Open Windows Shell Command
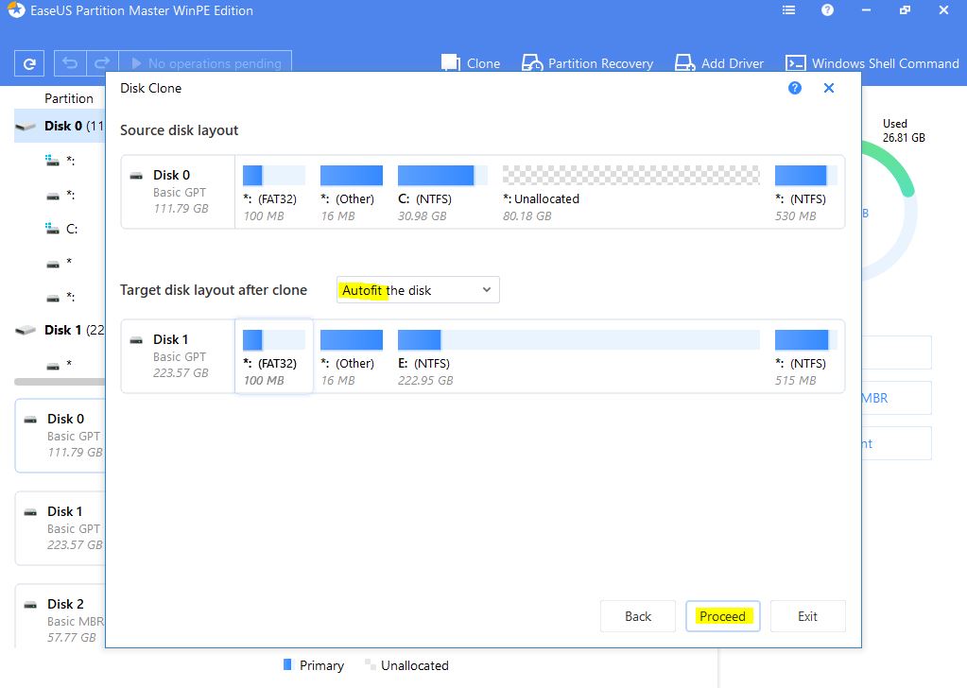 pyautogui.click(x=872, y=63)
